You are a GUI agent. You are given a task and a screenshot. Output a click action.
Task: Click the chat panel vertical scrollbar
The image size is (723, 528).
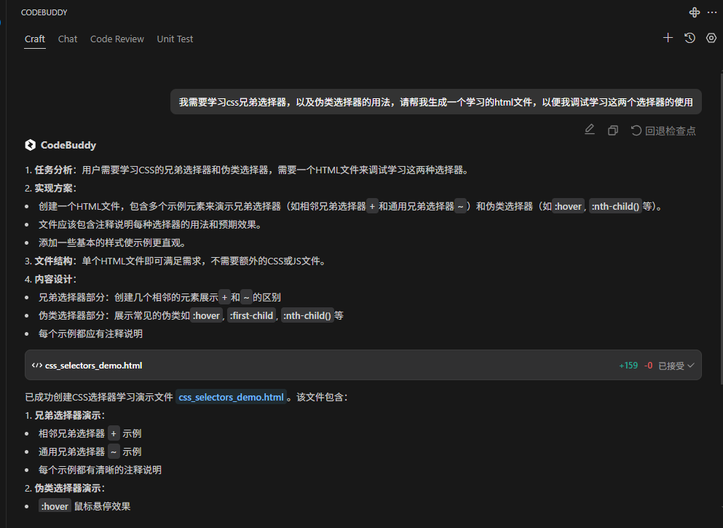click(721, 228)
